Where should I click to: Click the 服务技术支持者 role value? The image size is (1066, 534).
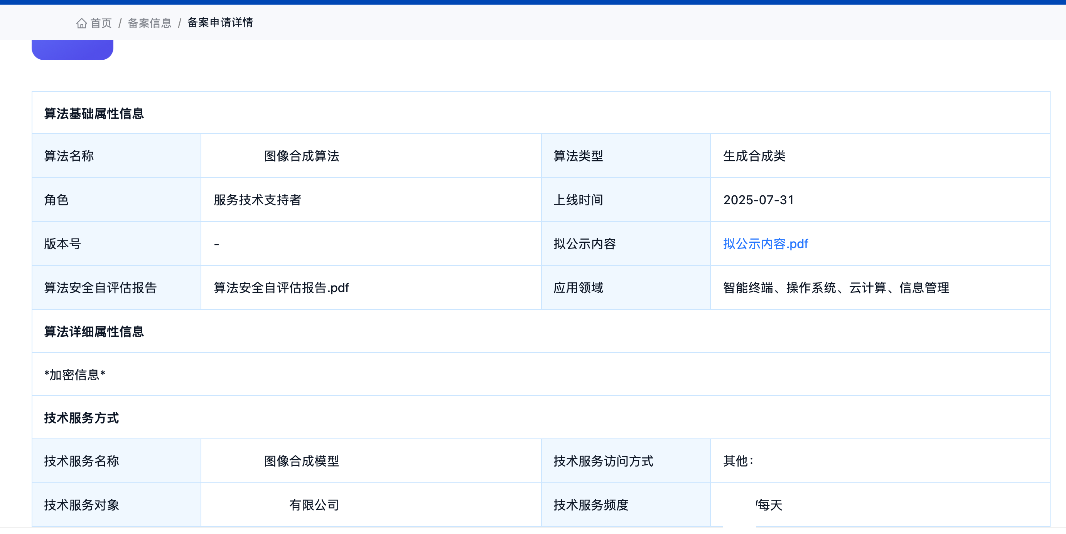(257, 200)
